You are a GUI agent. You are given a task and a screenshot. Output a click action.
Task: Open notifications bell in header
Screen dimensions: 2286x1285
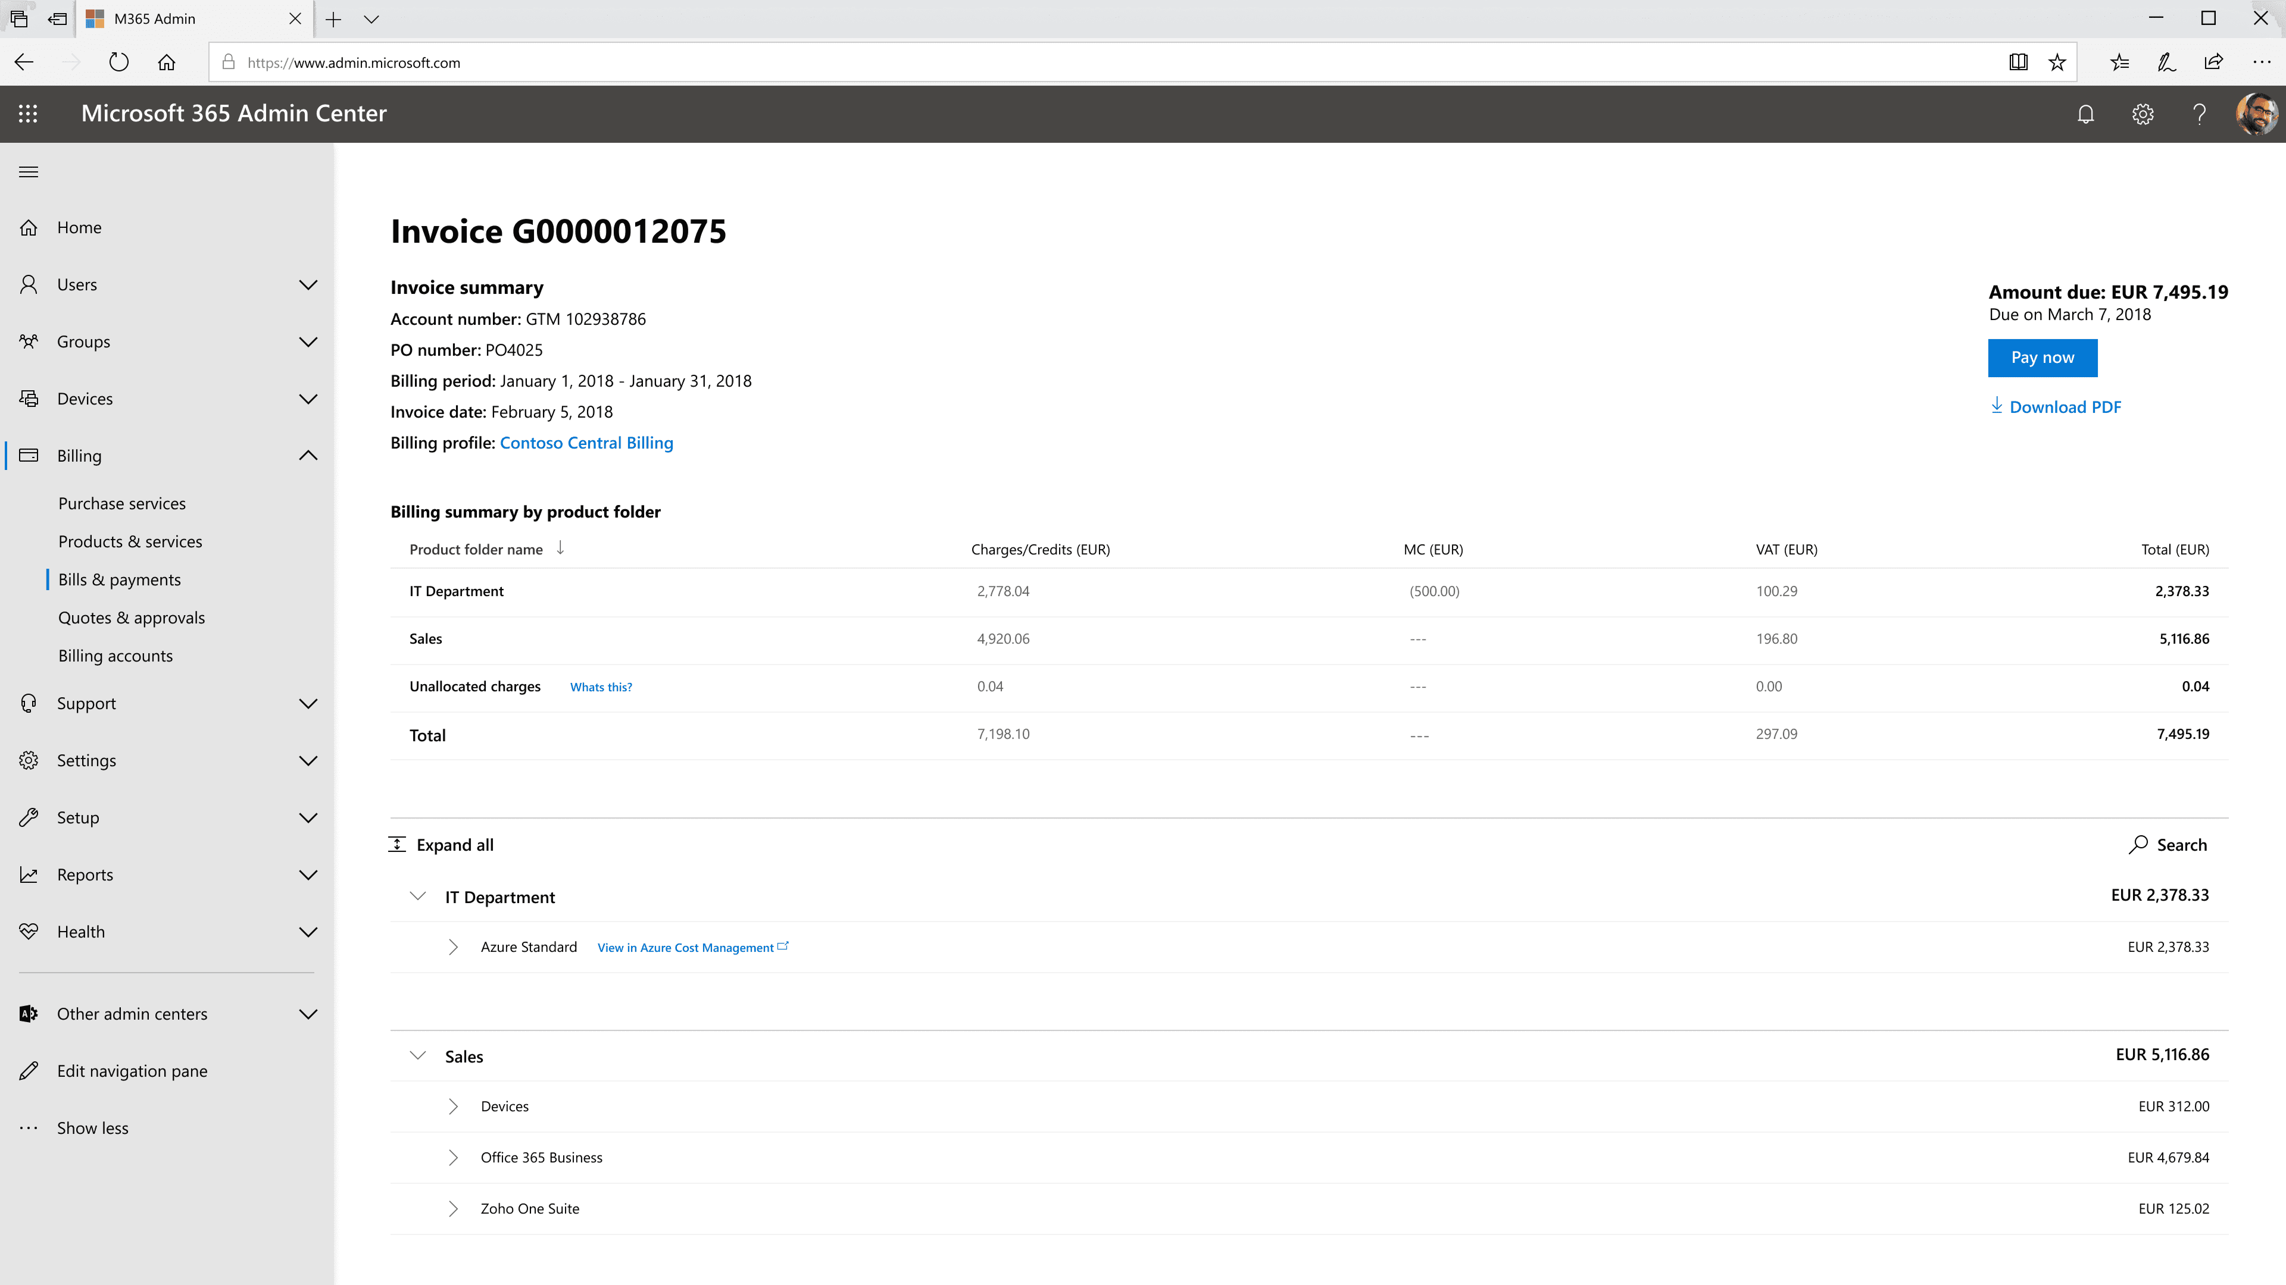(x=2085, y=114)
